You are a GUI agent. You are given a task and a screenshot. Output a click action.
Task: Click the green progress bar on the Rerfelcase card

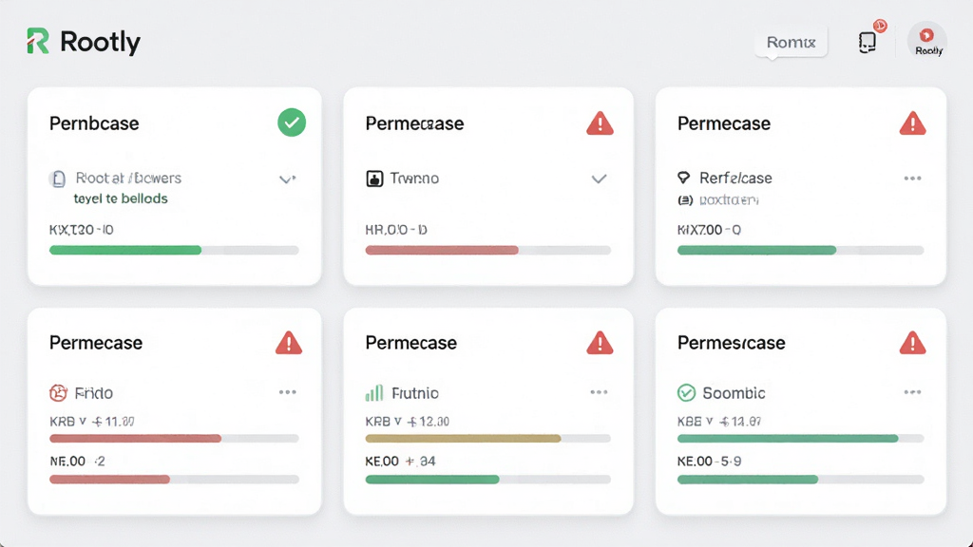[x=757, y=250]
